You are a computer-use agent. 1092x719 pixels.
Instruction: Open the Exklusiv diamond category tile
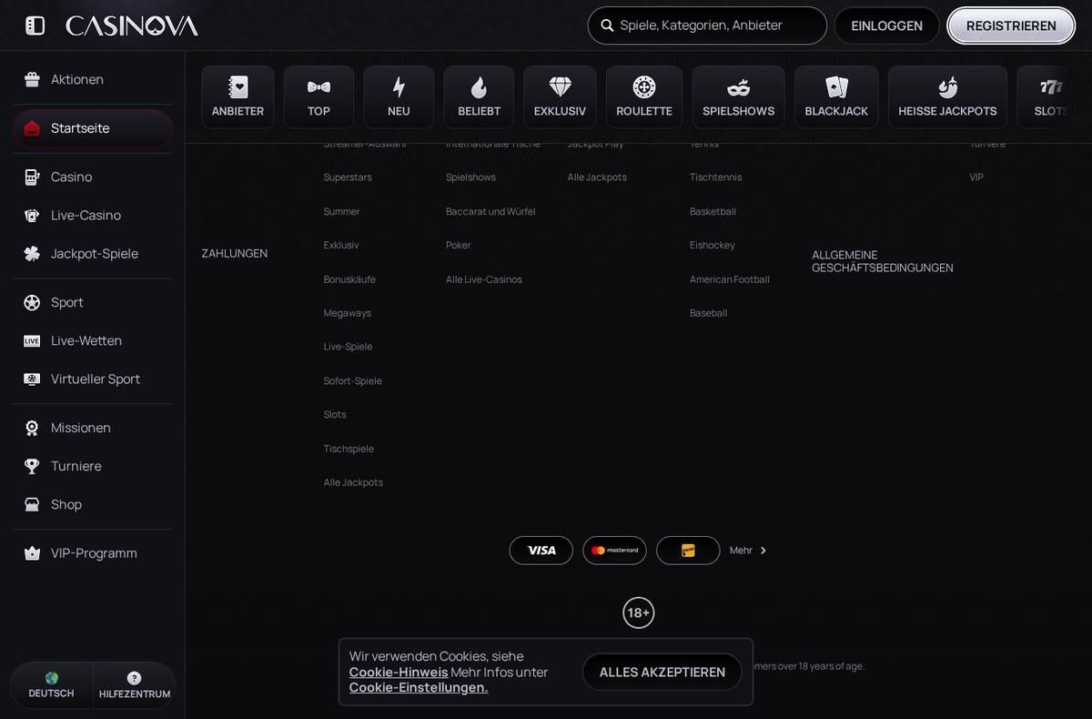560,96
